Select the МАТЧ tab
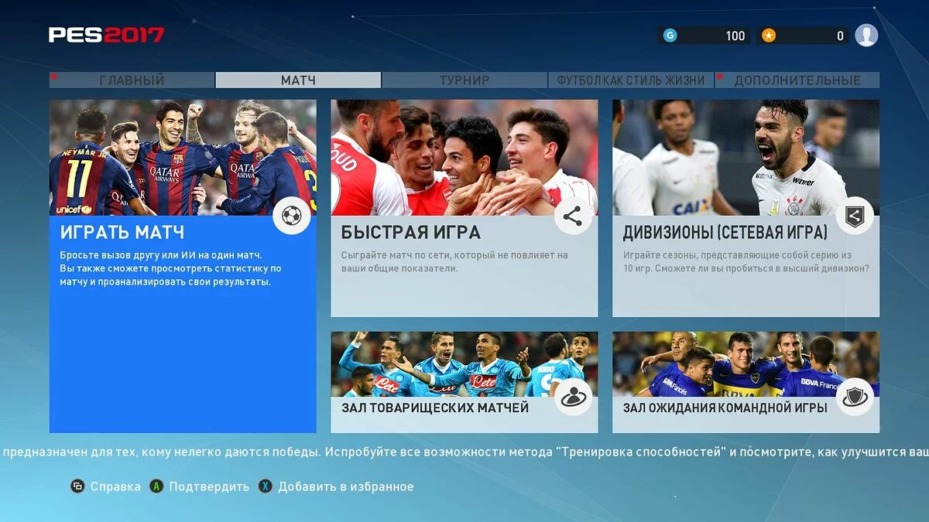Screen dimensions: 929x522 click(298, 80)
